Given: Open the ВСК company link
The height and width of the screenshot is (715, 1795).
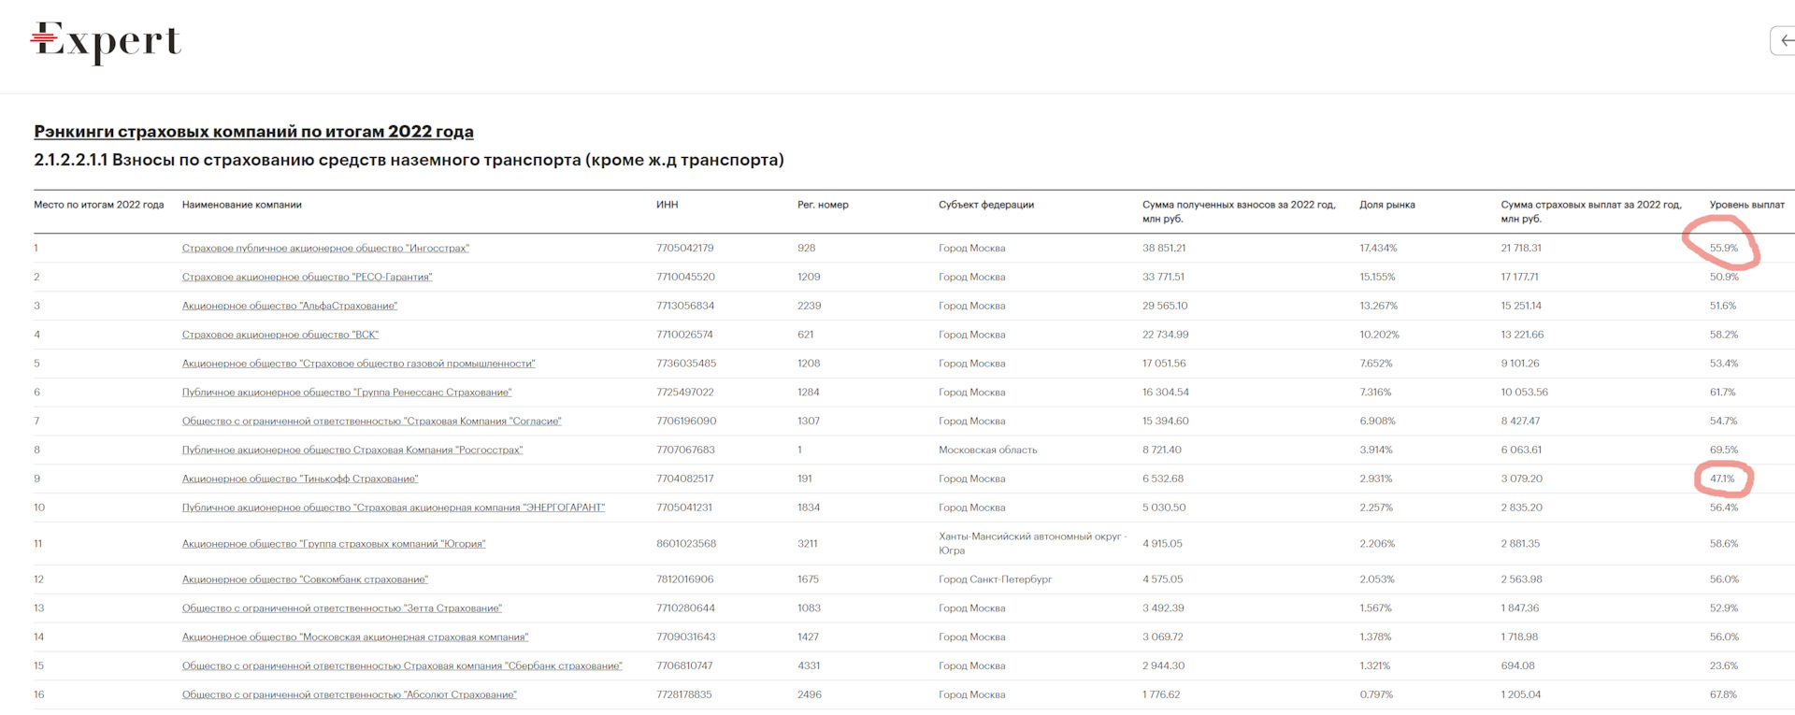Looking at the screenshot, I should tap(280, 335).
